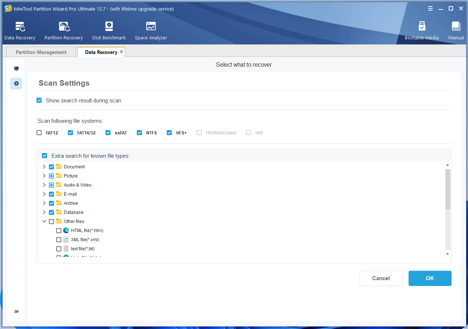Open the hamburger menu in title bar
The height and width of the screenshot is (329, 468).
[430, 8]
